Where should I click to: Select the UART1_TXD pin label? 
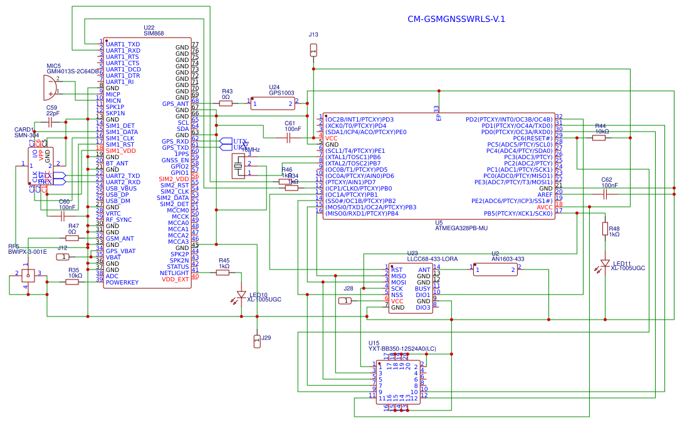(123, 44)
